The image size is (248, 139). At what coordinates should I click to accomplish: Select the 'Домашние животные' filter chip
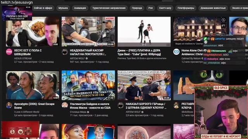(213, 8)
